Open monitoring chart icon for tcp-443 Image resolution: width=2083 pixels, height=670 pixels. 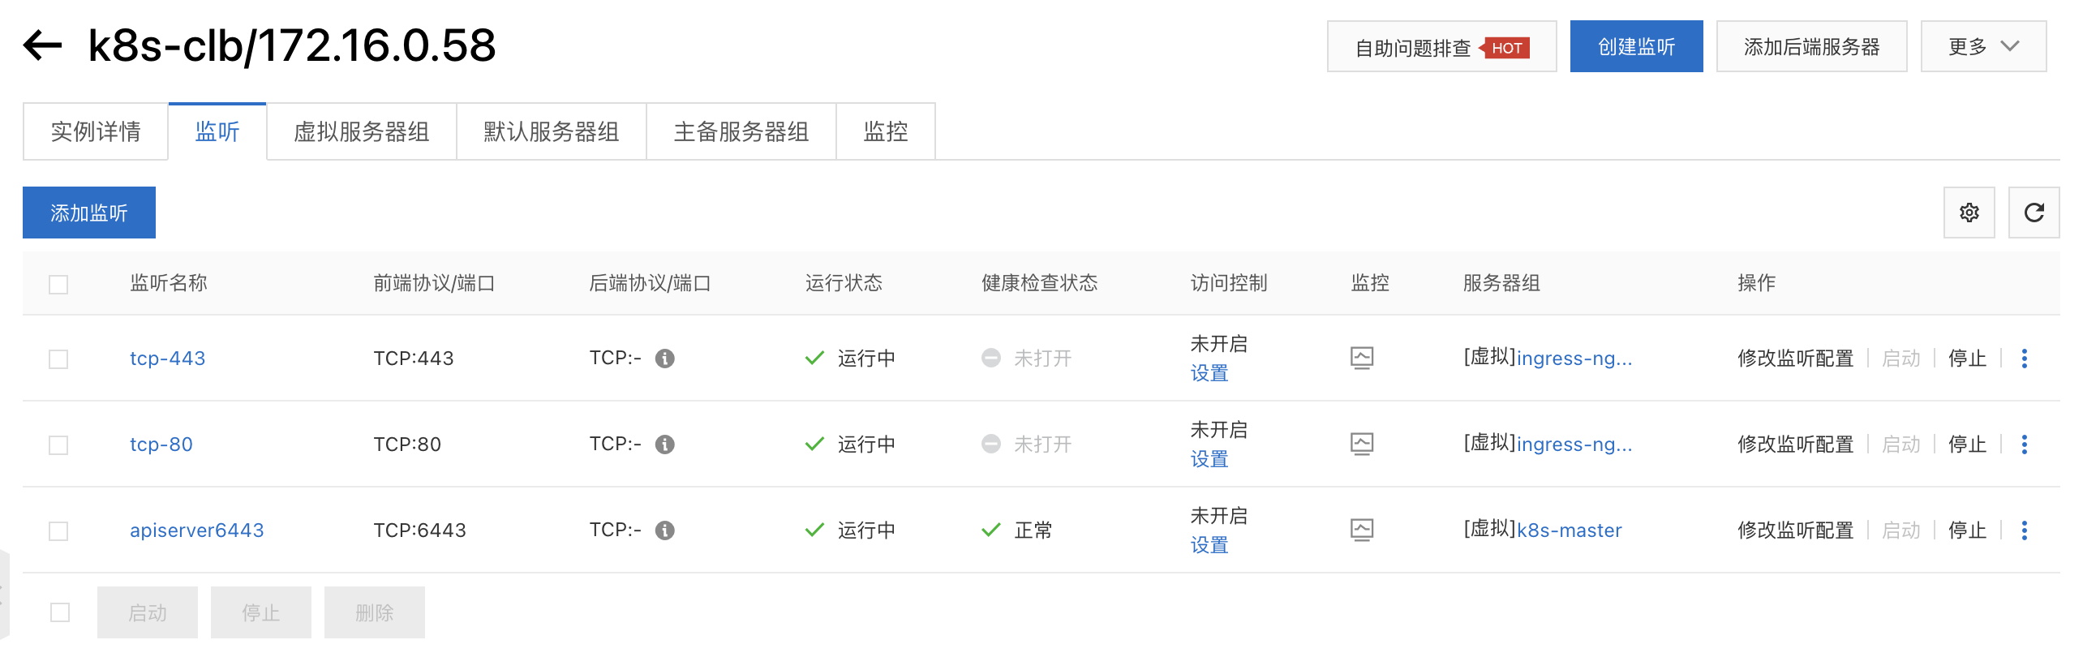(1362, 358)
